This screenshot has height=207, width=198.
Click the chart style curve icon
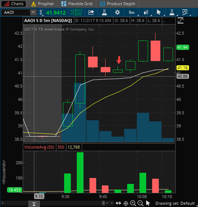180,20
